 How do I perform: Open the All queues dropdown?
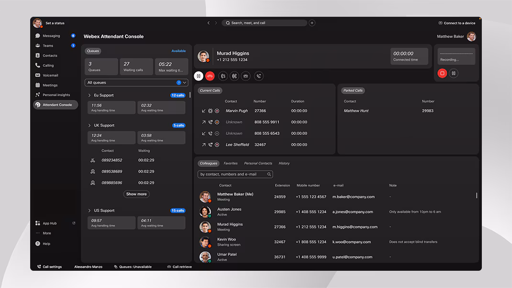136,82
